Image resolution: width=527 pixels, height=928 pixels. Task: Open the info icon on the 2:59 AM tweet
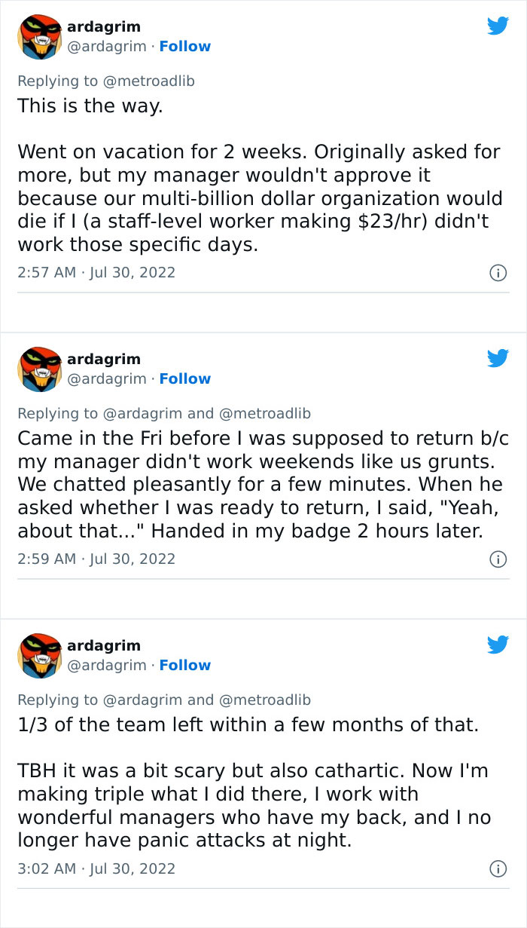click(x=499, y=559)
